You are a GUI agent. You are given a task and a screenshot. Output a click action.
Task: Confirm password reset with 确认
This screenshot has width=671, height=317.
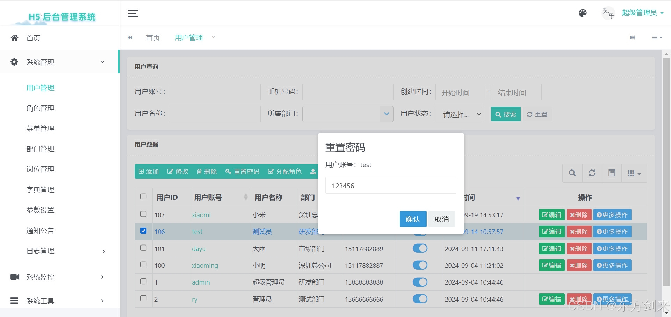[413, 219]
